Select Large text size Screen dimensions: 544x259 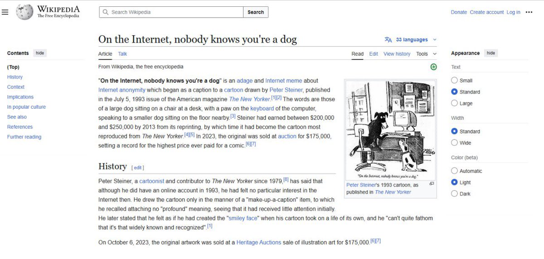454,103
